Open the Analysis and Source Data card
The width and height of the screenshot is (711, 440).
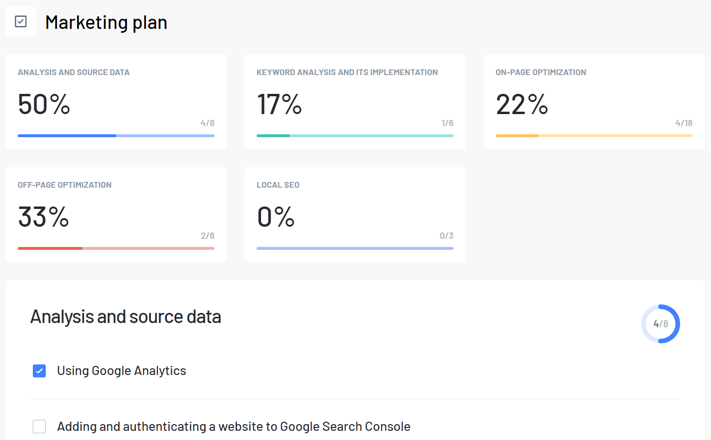(x=116, y=102)
